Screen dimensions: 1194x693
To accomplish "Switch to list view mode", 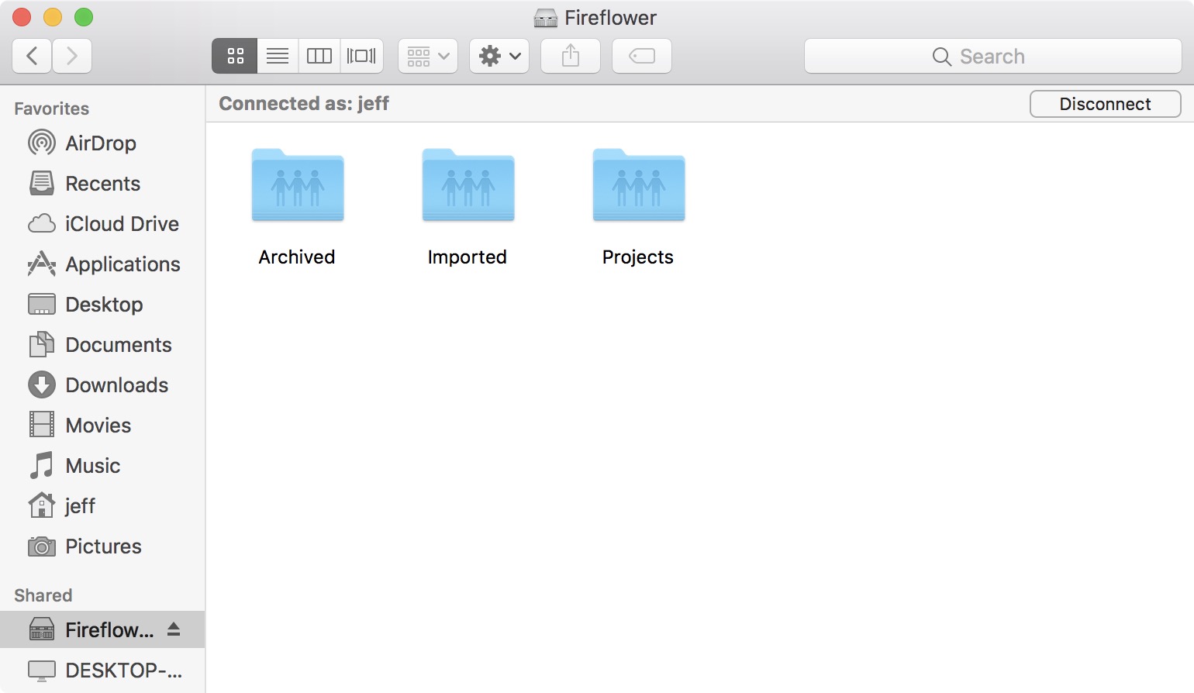I will coord(278,56).
